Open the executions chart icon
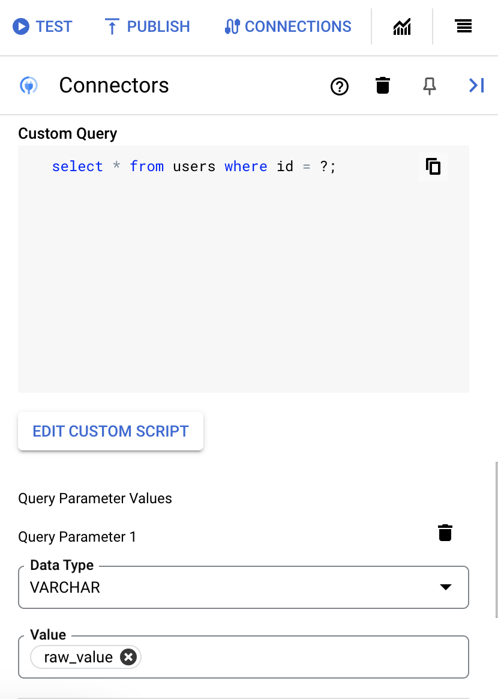This screenshot has width=498, height=699. click(x=401, y=26)
